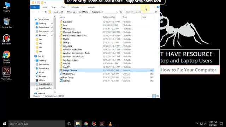Select the Bandicam folder
The image size is (226, 127).
[67, 22]
